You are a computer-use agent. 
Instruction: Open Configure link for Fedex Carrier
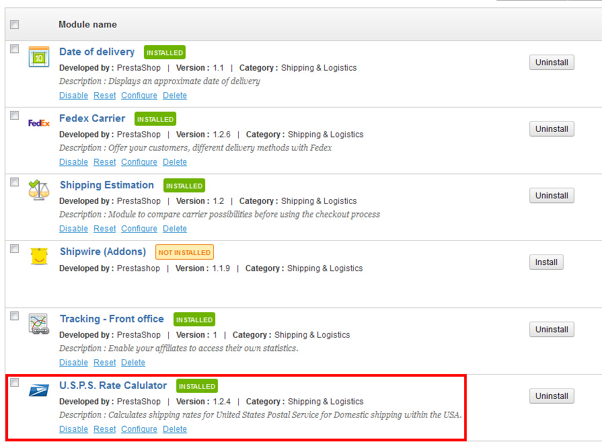[x=139, y=162]
